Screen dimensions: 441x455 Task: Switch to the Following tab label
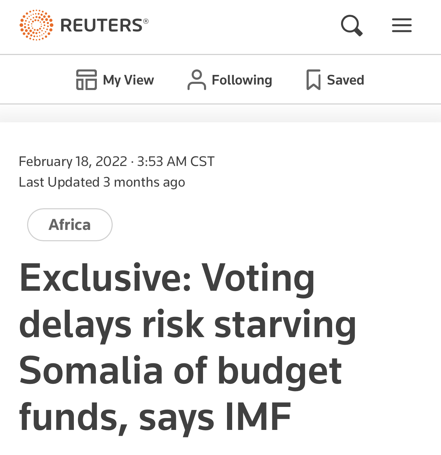[x=242, y=80]
